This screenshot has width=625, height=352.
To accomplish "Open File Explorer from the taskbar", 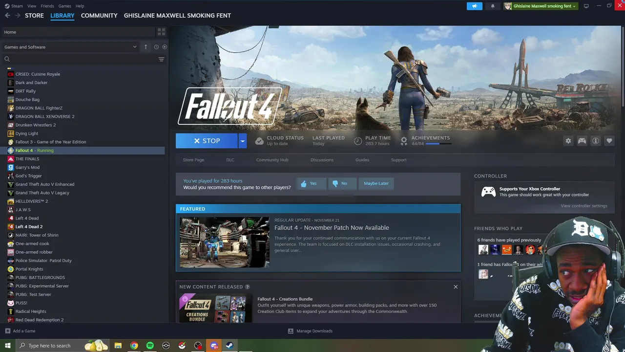I will point(118,346).
